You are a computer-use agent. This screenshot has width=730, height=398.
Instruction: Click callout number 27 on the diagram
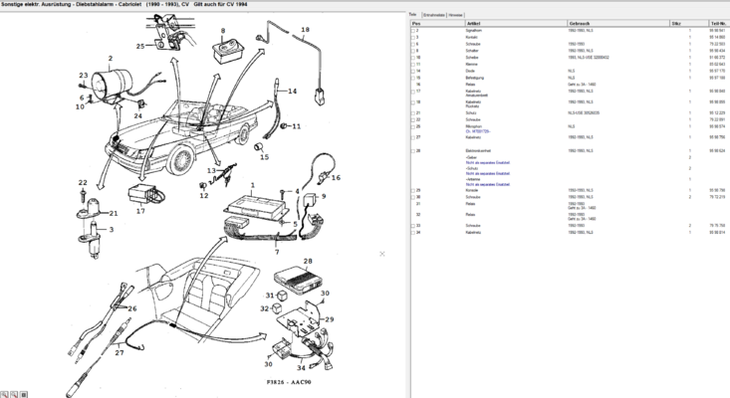point(120,353)
